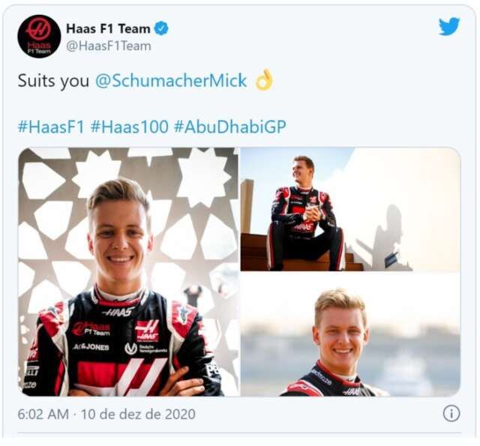Open the Haas F1 Team profile name
480x446 pixels.
pyautogui.click(x=109, y=28)
